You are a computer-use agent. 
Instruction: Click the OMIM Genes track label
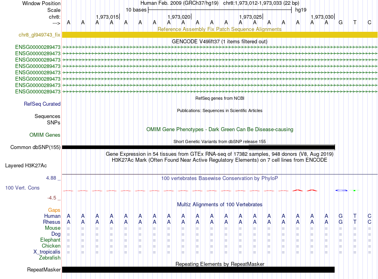(45, 135)
